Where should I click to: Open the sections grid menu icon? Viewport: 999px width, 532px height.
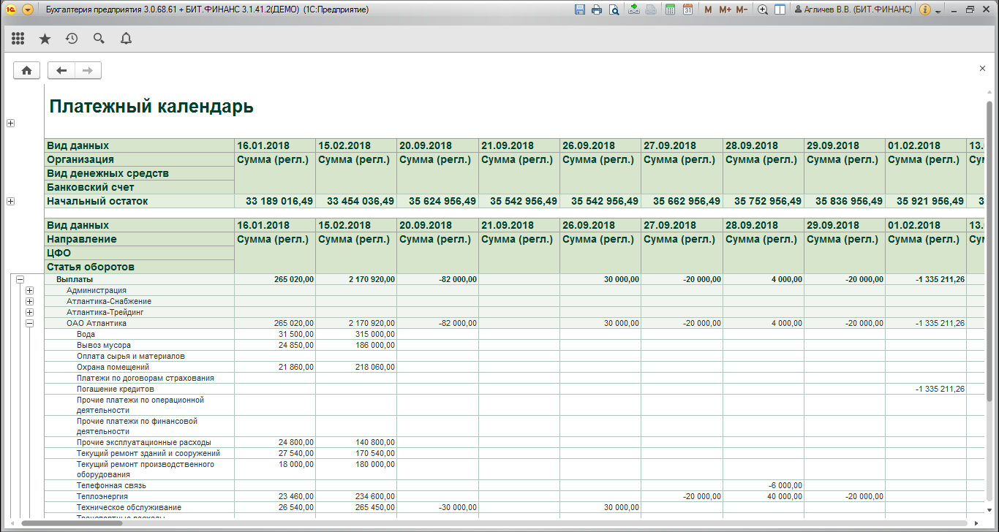click(18, 38)
